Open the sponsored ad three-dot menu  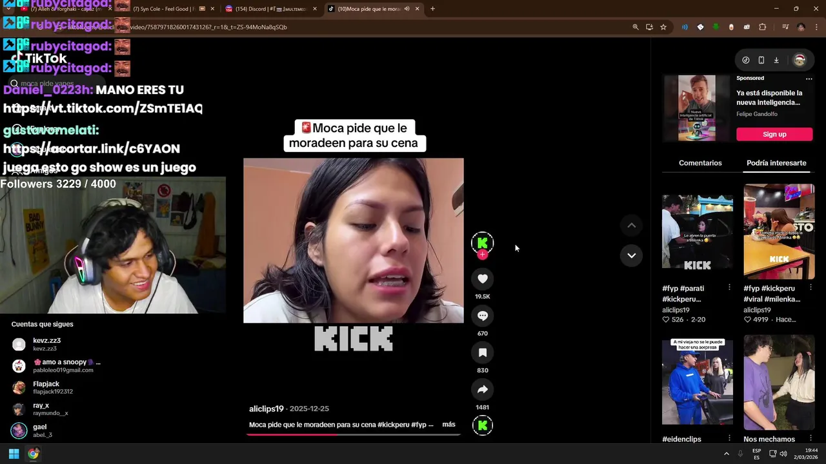pos(809,79)
